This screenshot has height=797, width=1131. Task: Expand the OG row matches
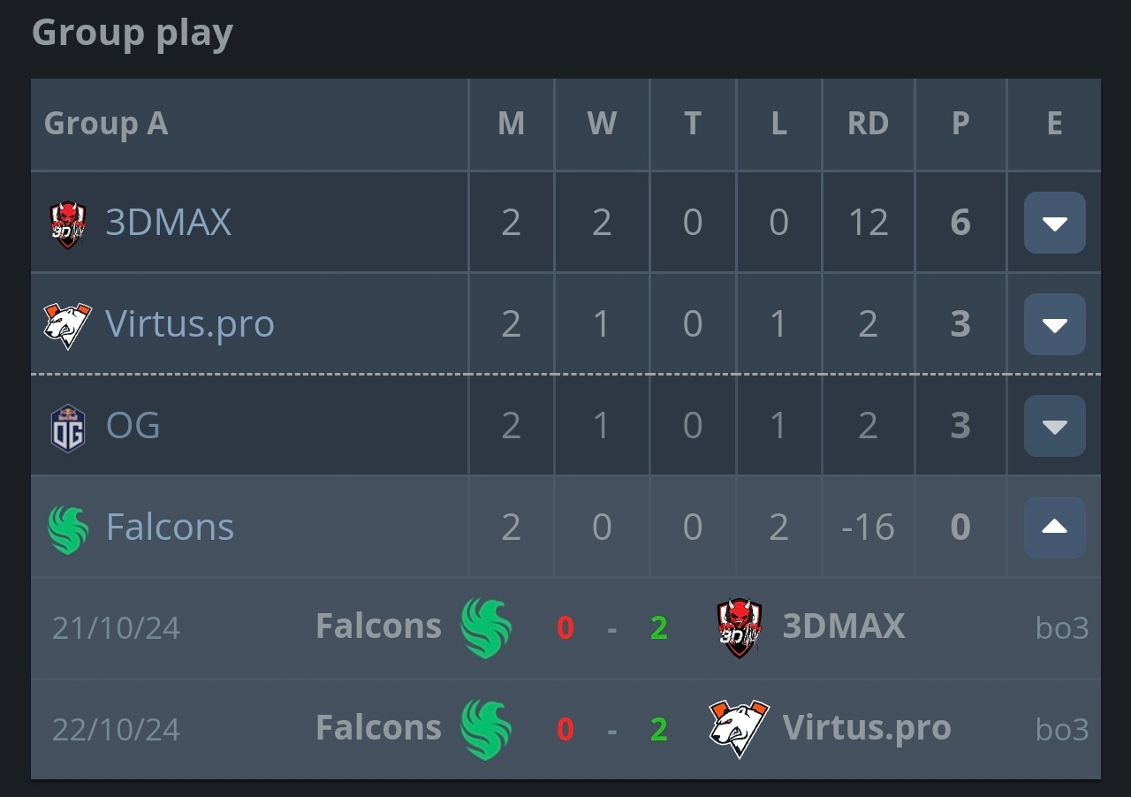click(x=1055, y=426)
